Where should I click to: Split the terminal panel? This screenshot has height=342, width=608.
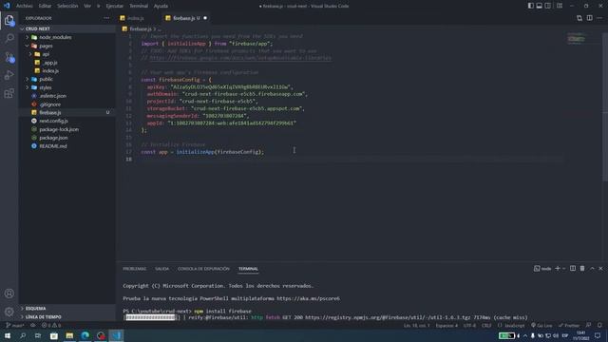point(573,268)
